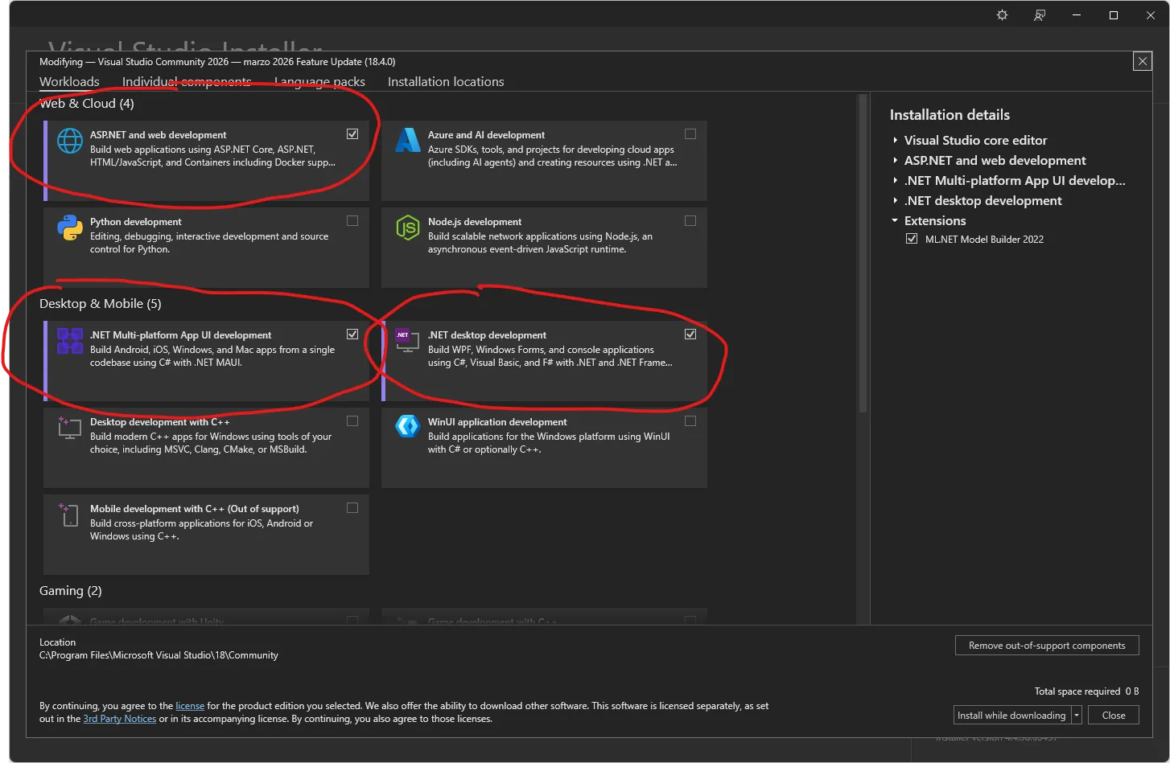The height and width of the screenshot is (763, 1170).
Task: Click the Web & Cloud (4) heading
Action: [87, 104]
